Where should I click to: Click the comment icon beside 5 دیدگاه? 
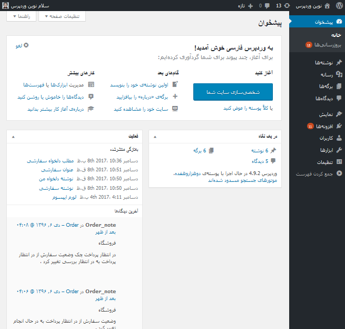coord(273,161)
